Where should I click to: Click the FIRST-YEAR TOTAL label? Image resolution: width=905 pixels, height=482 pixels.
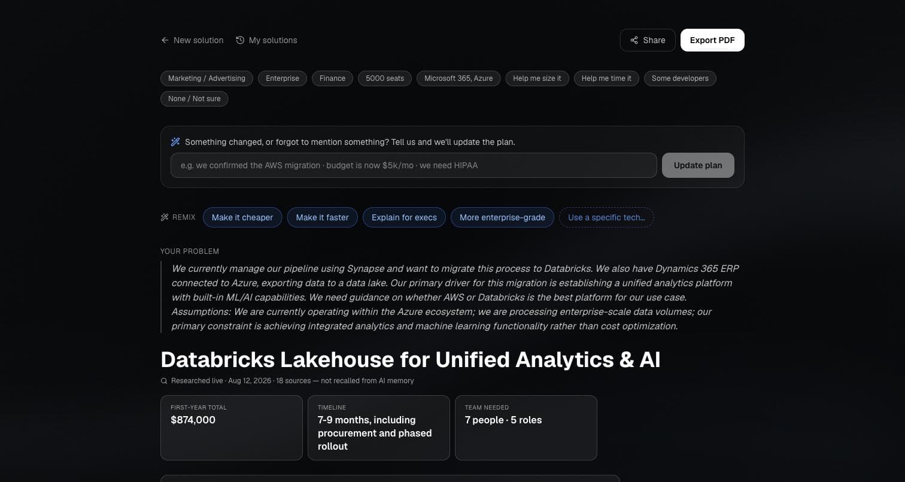coord(199,407)
